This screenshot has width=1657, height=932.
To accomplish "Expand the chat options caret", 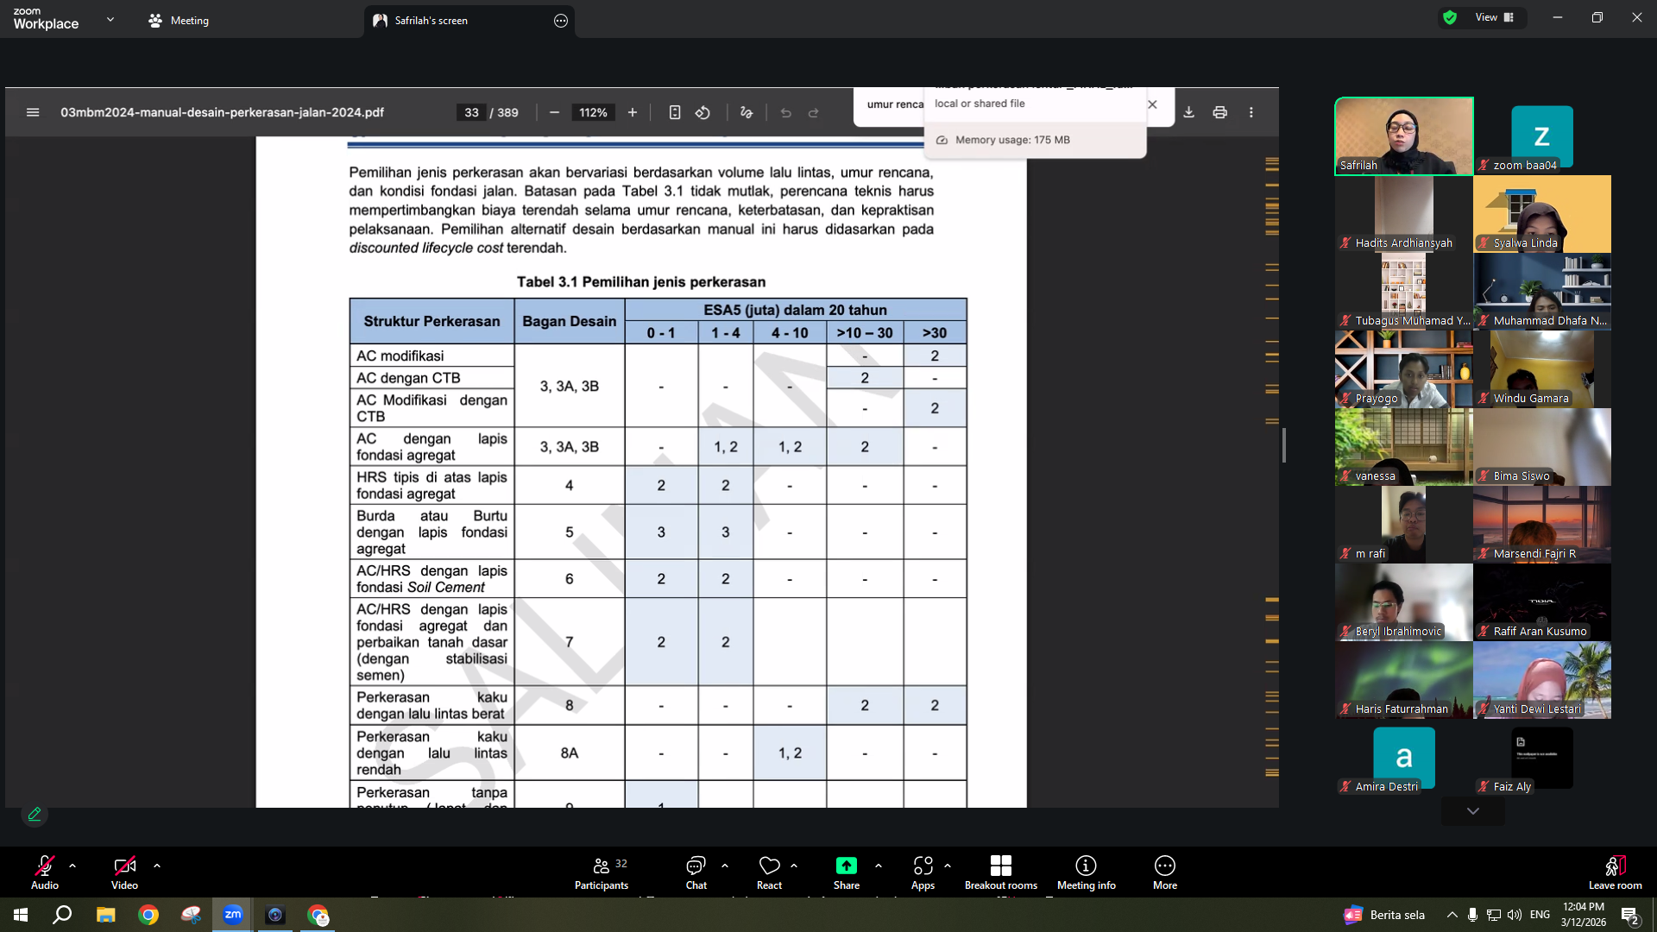I will [x=725, y=865].
